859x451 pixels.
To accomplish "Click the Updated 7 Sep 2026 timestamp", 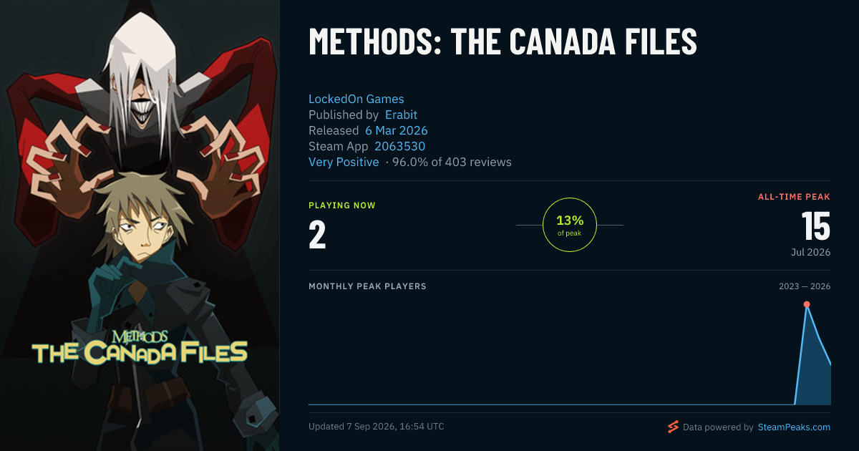I will point(377,427).
